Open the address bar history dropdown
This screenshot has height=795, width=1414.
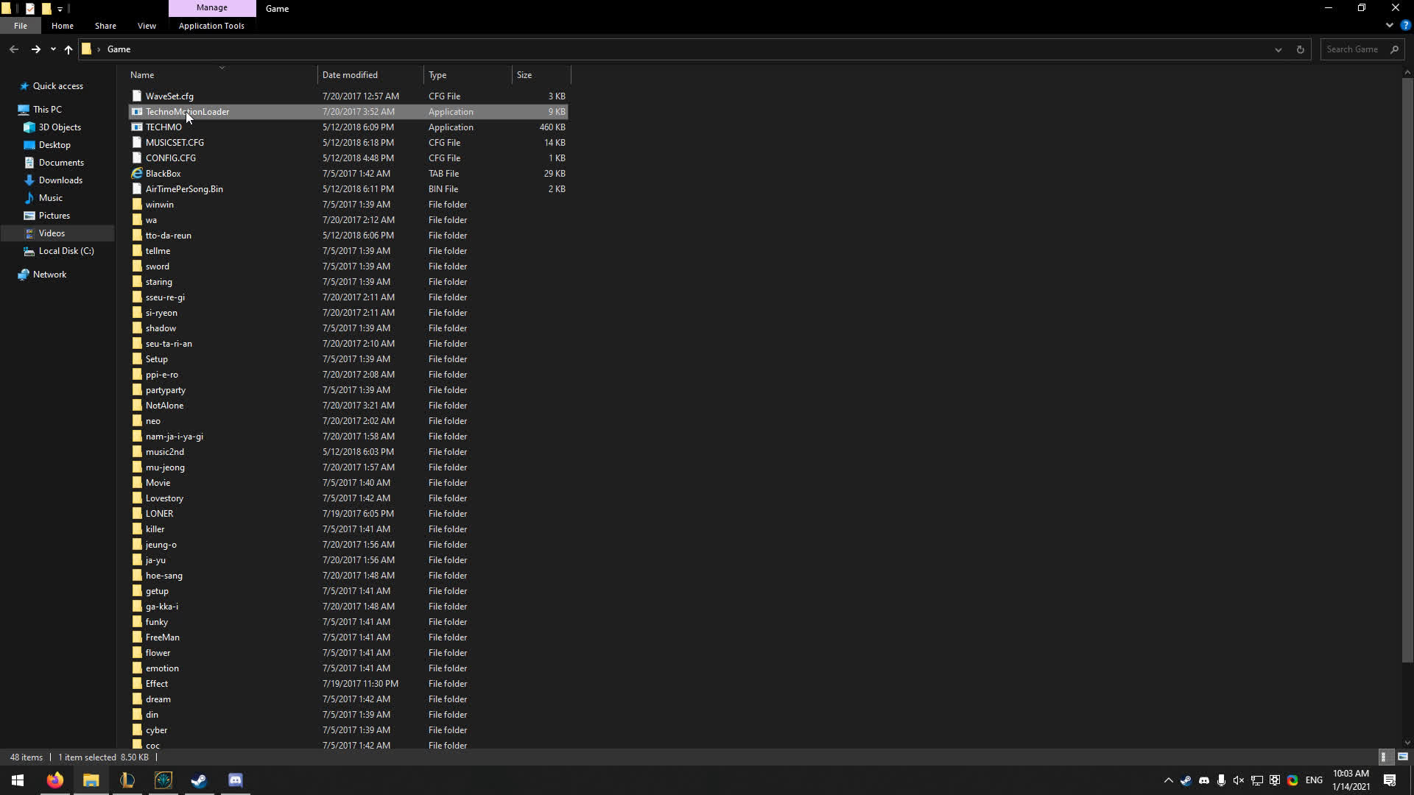(x=1278, y=49)
